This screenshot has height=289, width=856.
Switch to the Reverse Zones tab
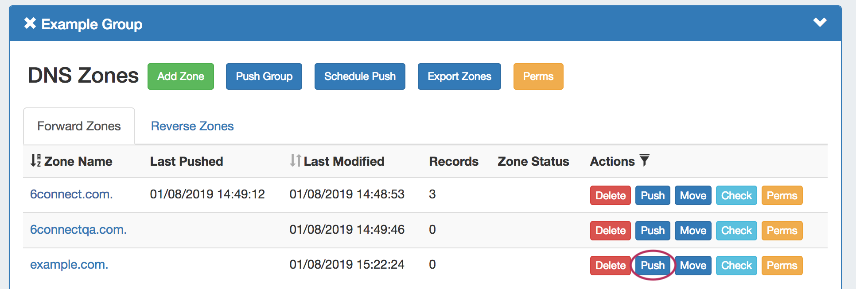(x=192, y=126)
